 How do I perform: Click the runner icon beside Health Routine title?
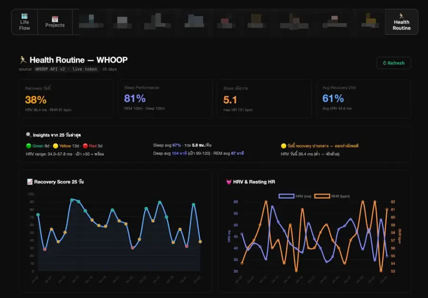tap(23, 60)
